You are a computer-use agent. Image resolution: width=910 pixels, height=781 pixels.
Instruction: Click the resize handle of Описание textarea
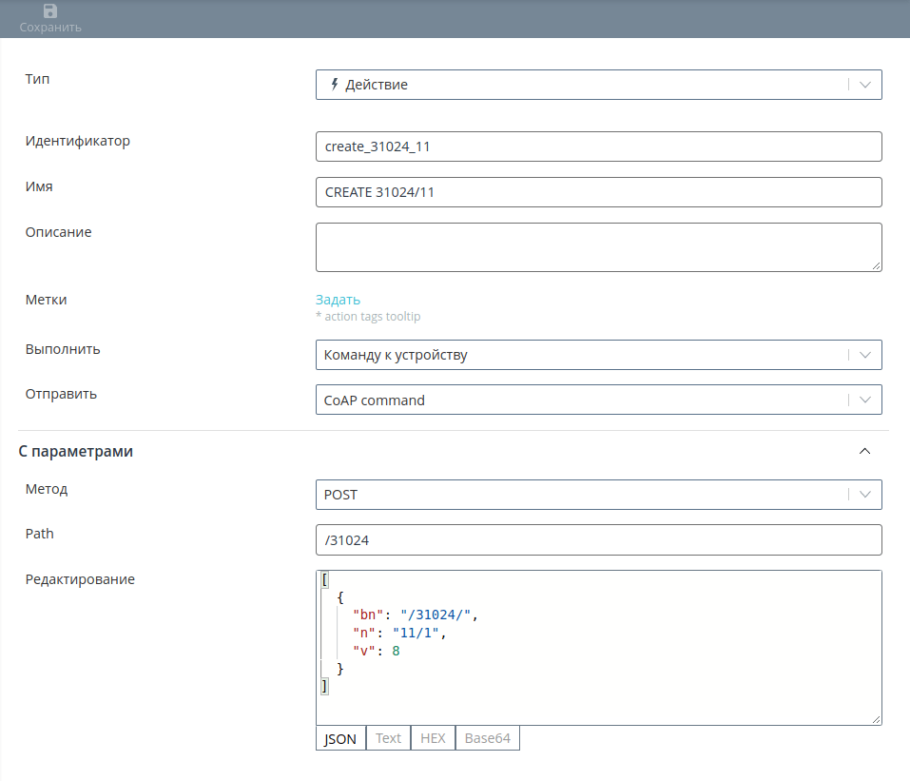coord(877,266)
